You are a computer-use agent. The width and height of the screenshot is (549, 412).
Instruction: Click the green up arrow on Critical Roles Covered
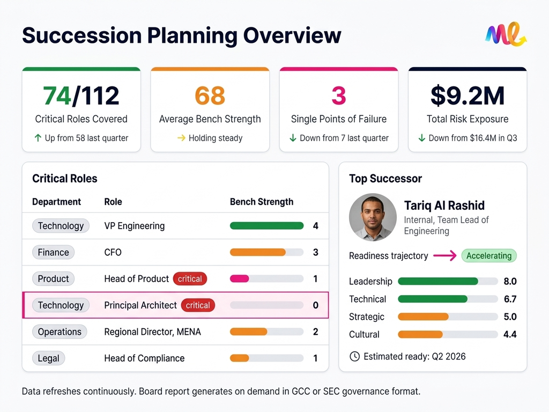click(38, 138)
